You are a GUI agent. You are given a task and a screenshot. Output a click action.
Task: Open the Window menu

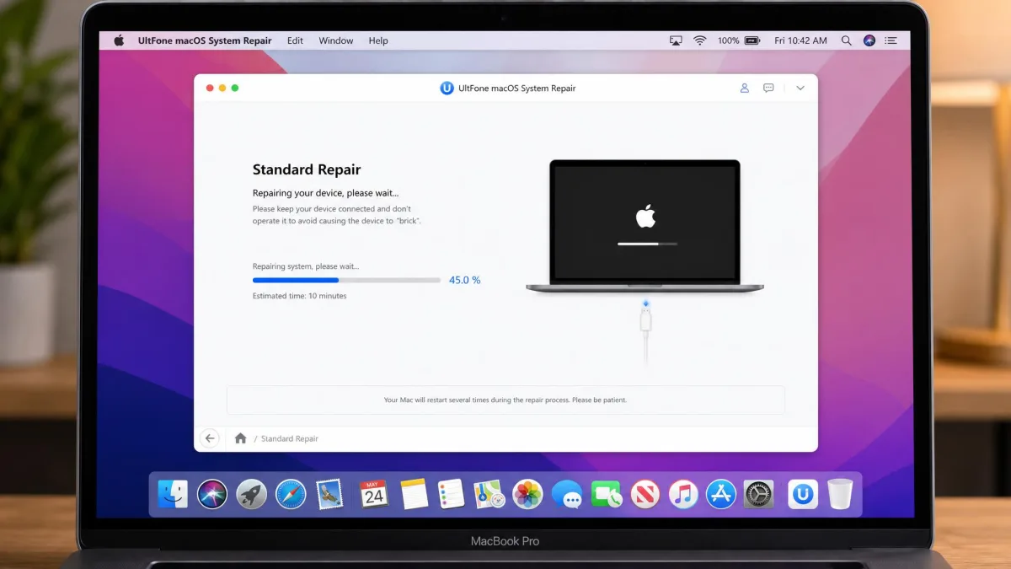point(336,40)
